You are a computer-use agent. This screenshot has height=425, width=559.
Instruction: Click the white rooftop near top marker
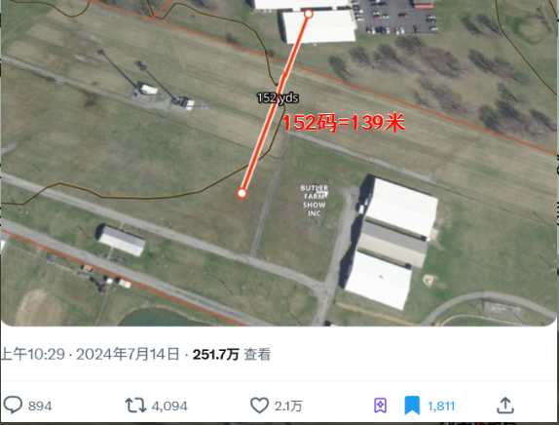coord(318,26)
